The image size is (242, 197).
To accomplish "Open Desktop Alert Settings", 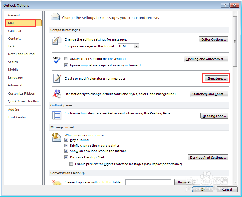I will [208, 158].
